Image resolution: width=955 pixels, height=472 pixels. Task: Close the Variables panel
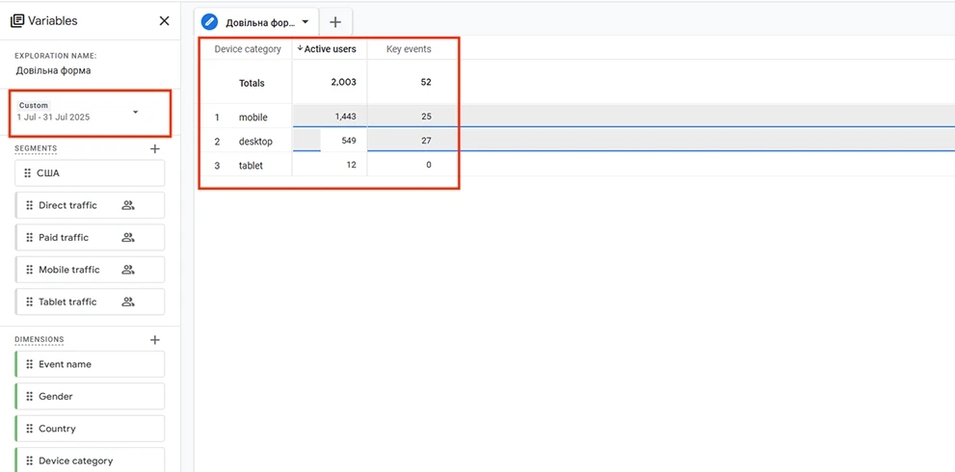164,20
